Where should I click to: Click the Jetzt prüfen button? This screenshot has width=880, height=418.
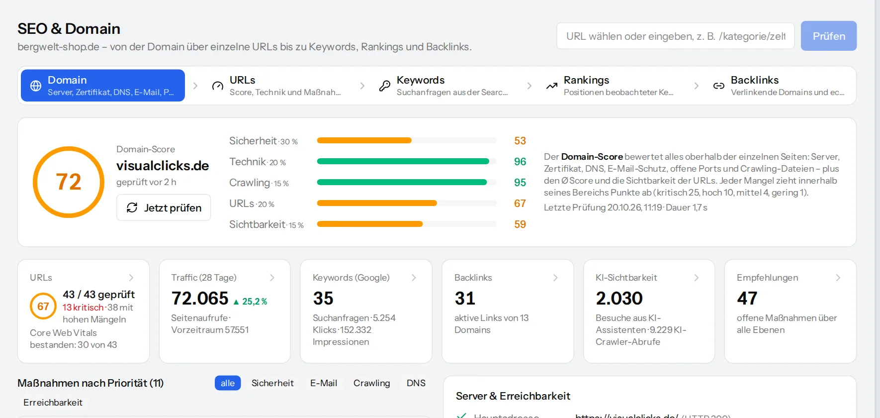[x=164, y=208]
